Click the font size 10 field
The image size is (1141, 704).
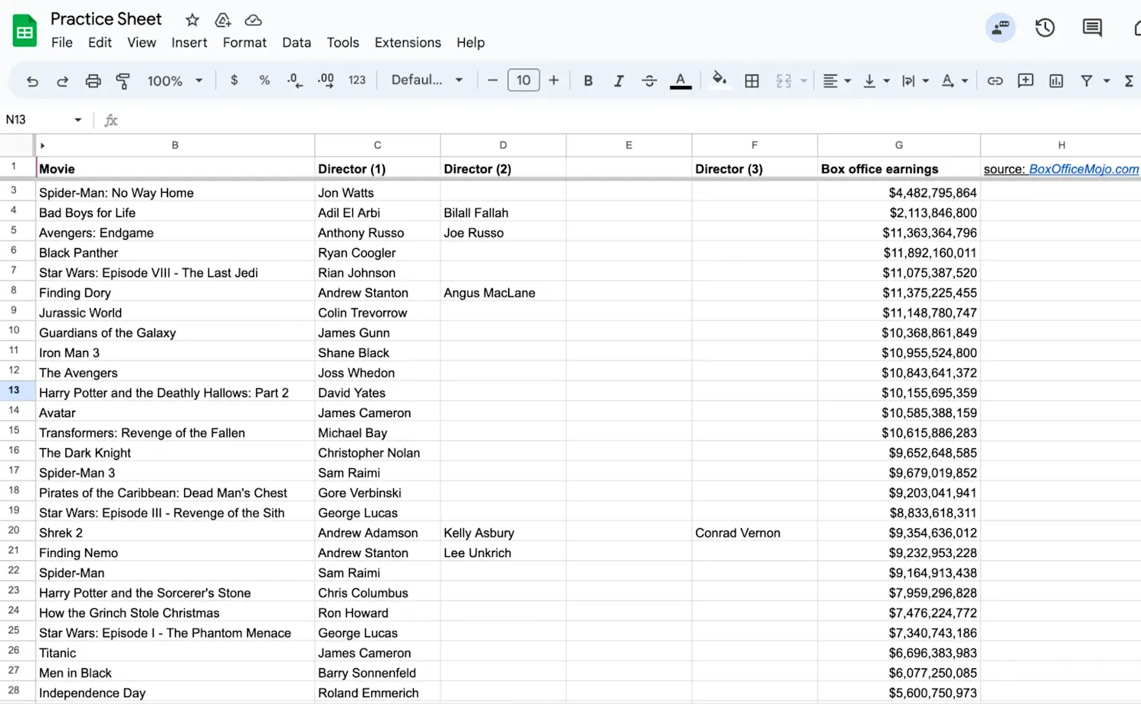(x=523, y=80)
